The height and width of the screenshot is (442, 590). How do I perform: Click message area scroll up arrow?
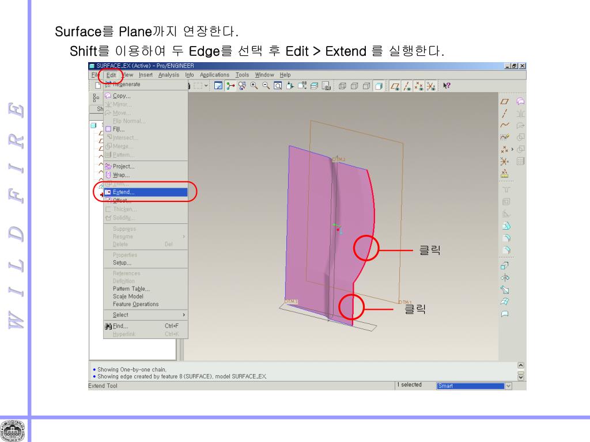[521, 365]
